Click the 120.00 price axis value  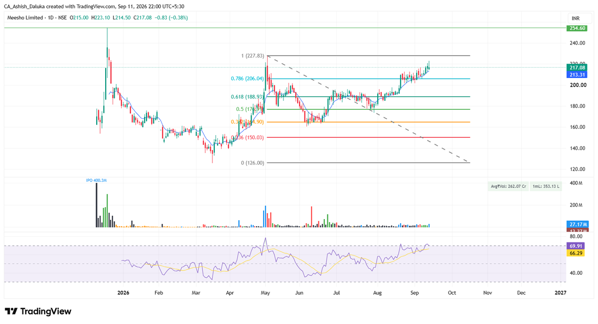pos(577,169)
